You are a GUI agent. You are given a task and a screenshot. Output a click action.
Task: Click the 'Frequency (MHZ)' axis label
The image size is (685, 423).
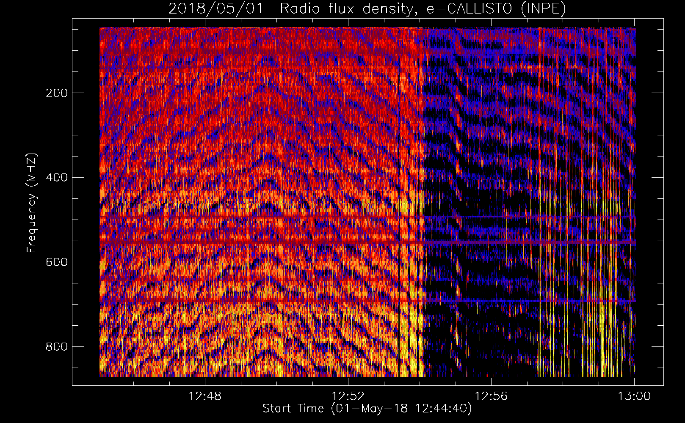pyautogui.click(x=32, y=203)
